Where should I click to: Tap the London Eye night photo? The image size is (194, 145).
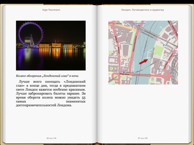click(x=51, y=46)
